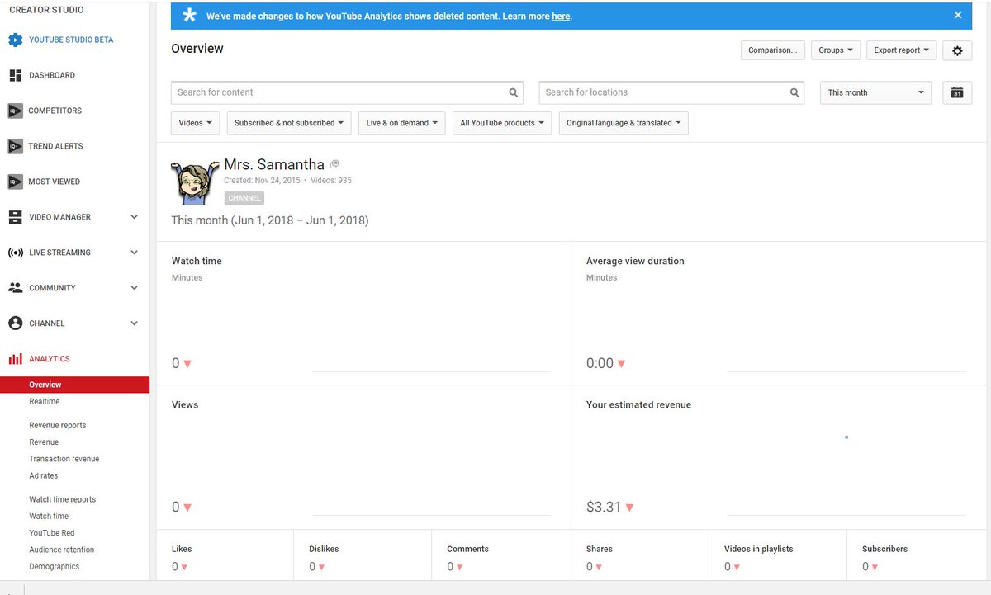The width and height of the screenshot is (991, 595).
Task: Open the Views card title
Action: coord(185,405)
